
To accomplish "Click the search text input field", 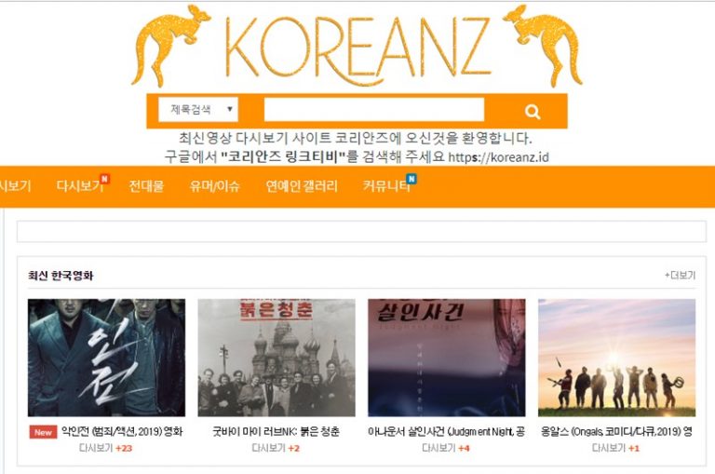I will (x=374, y=110).
